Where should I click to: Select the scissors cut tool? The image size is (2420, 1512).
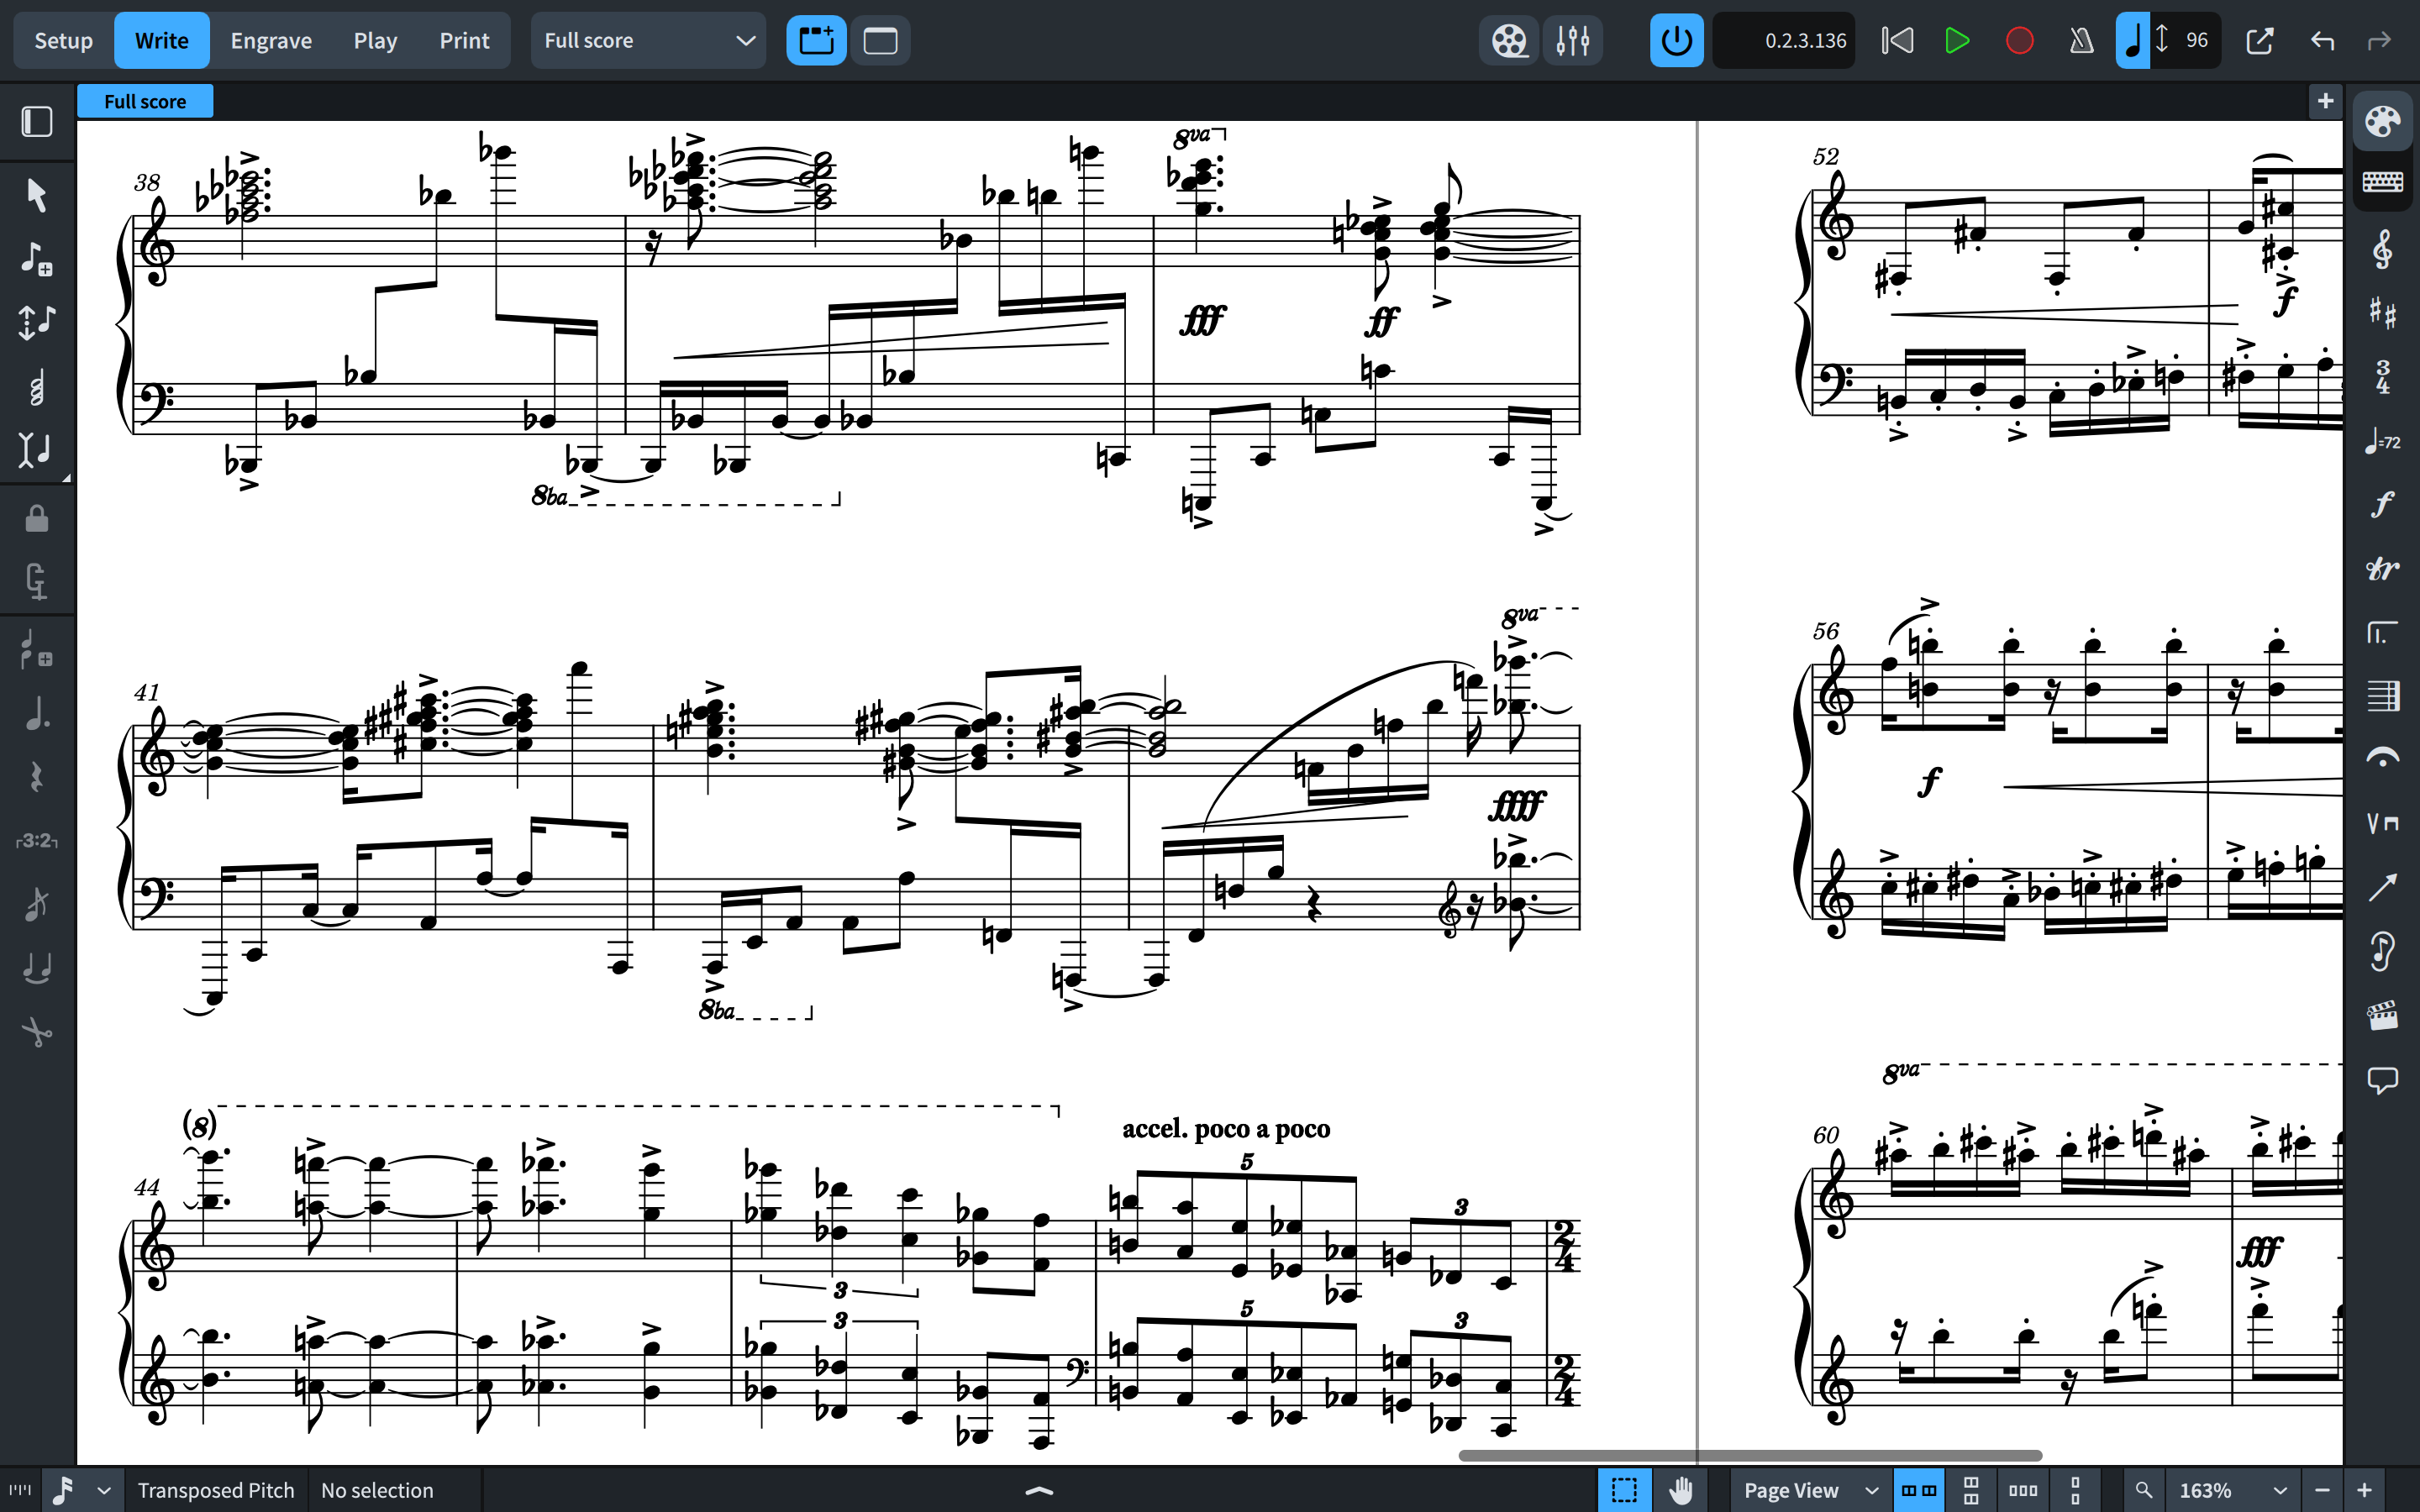point(37,1032)
